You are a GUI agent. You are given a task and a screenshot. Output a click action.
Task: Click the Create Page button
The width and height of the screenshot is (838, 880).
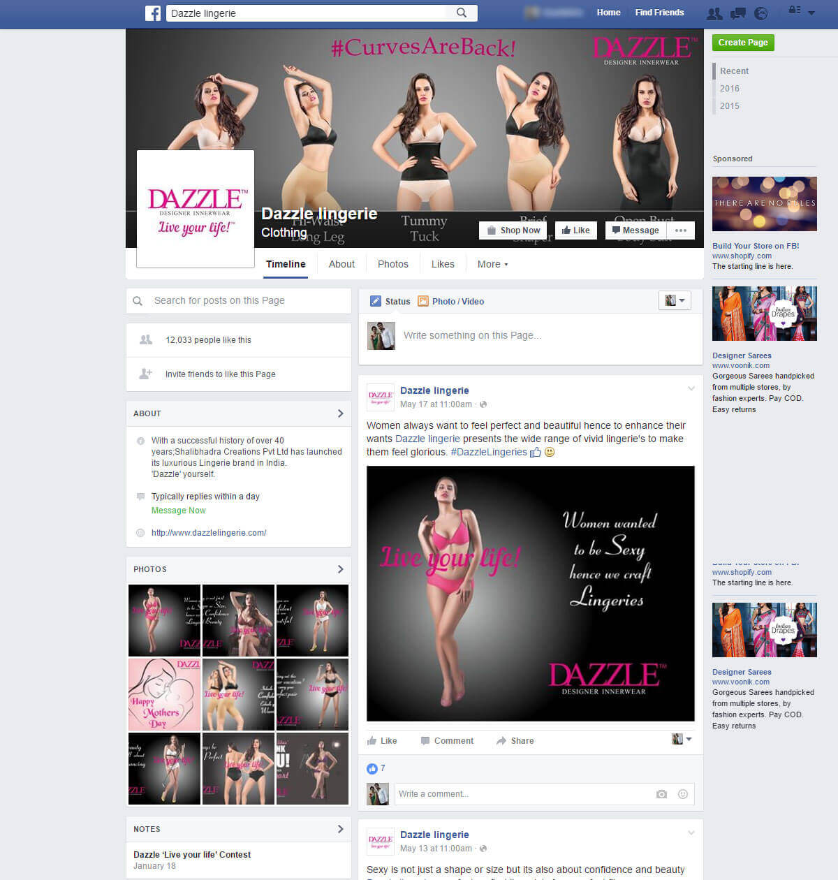743,43
